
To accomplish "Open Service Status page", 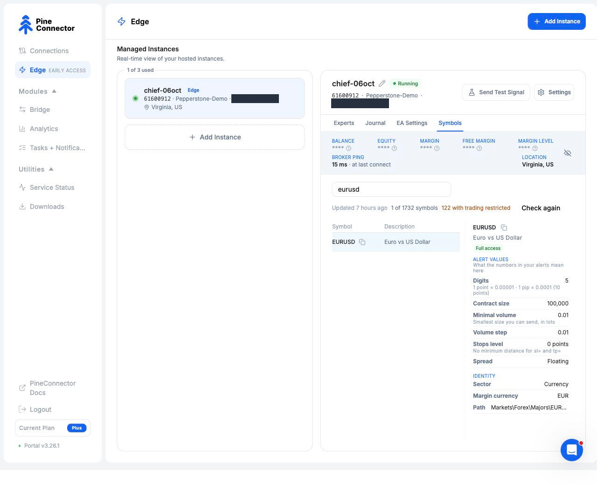I will click(x=53, y=187).
